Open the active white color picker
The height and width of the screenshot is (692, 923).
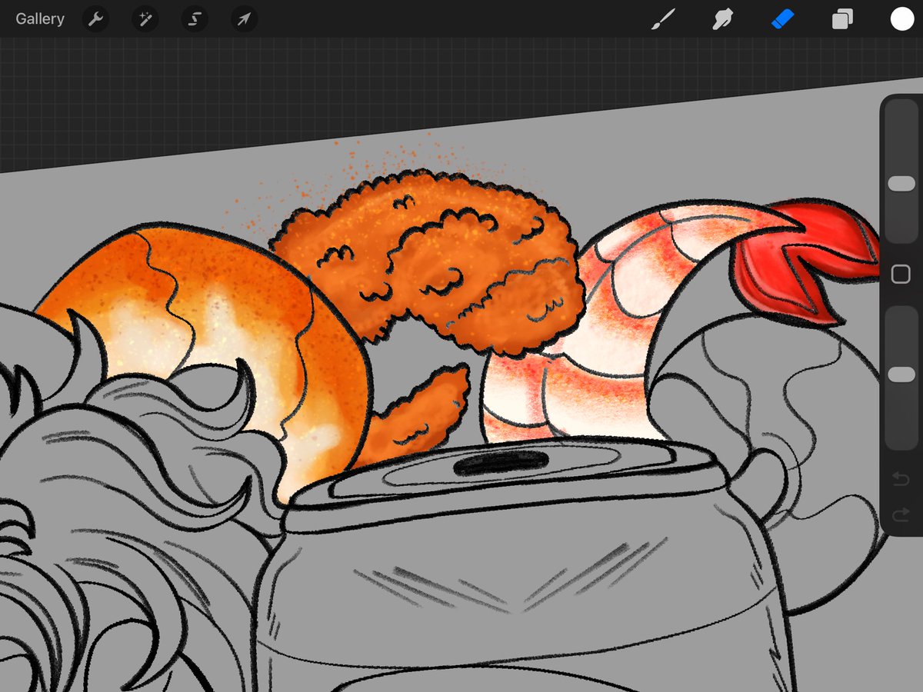902,19
